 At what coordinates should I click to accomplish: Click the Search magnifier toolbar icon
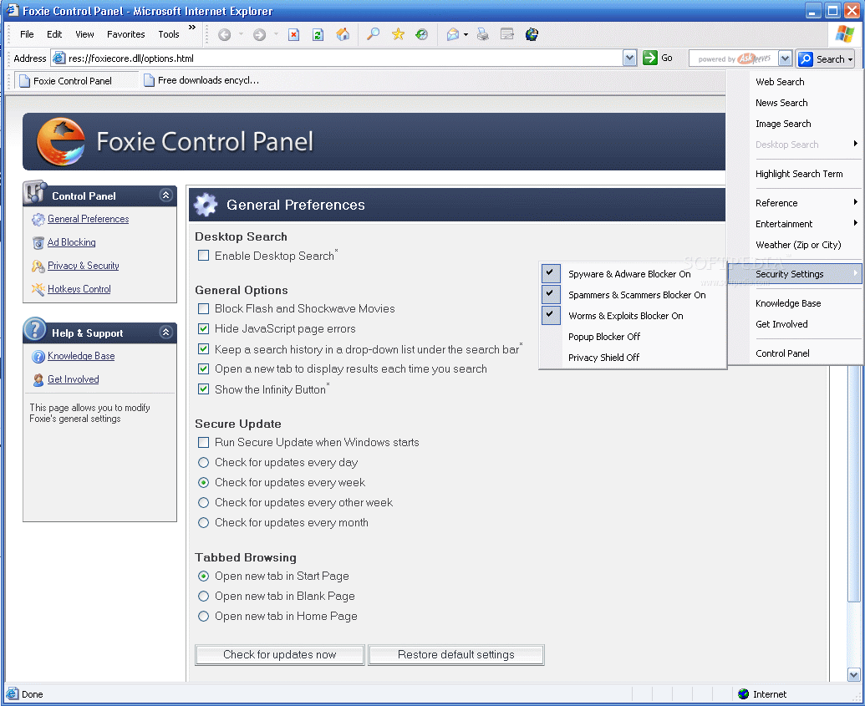click(373, 34)
